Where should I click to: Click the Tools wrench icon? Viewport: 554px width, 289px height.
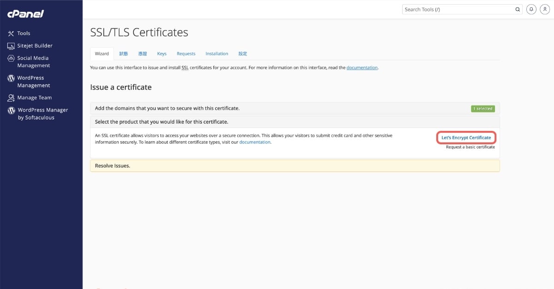[x=11, y=33]
